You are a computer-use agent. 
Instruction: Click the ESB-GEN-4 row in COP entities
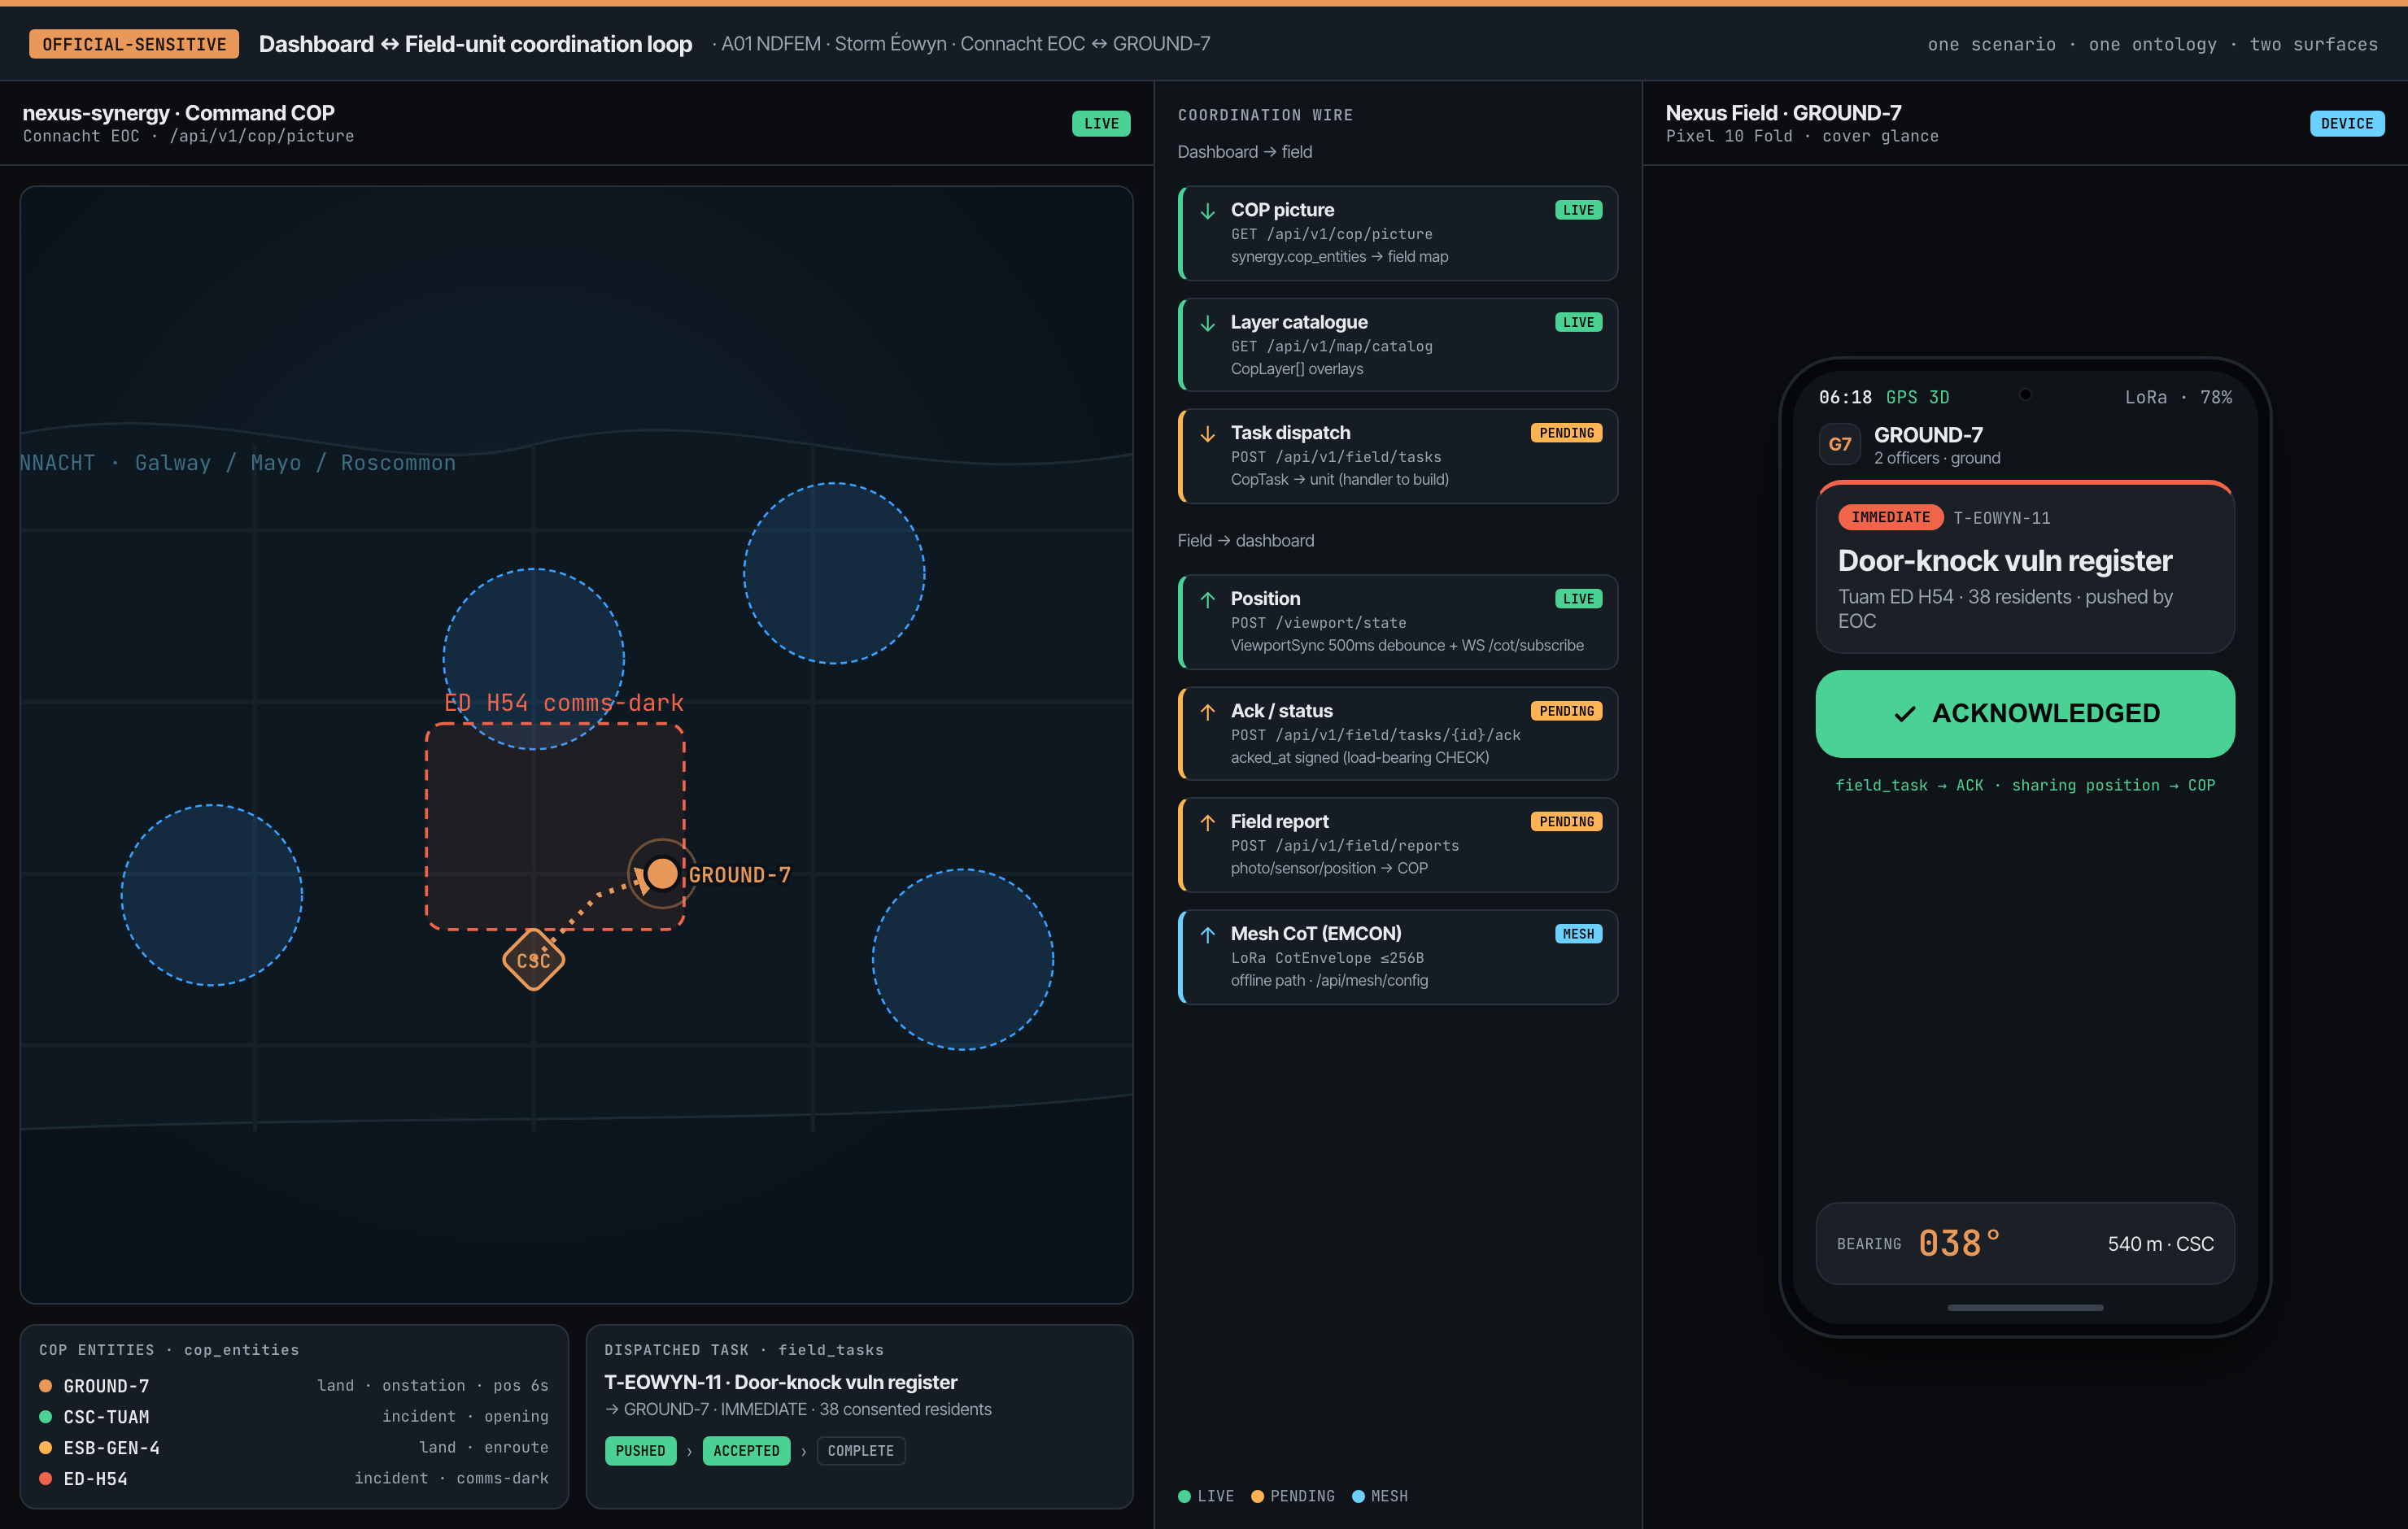[x=294, y=1448]
